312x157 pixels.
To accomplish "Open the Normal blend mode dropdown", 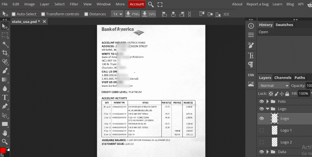I will [274, 85].
